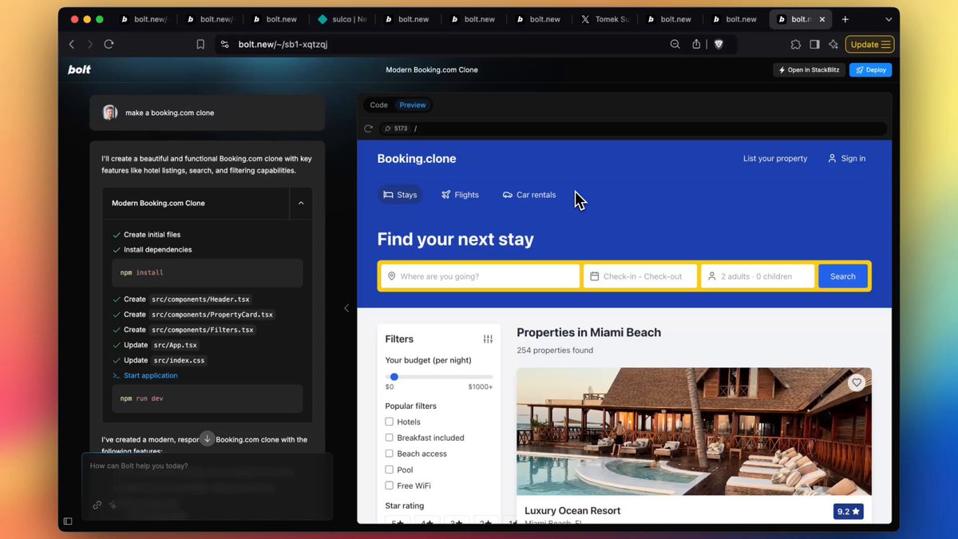Screen dimensions: 958x539
Task: Open the tab list dropdown chevron
Action: [x=889, y=19]
